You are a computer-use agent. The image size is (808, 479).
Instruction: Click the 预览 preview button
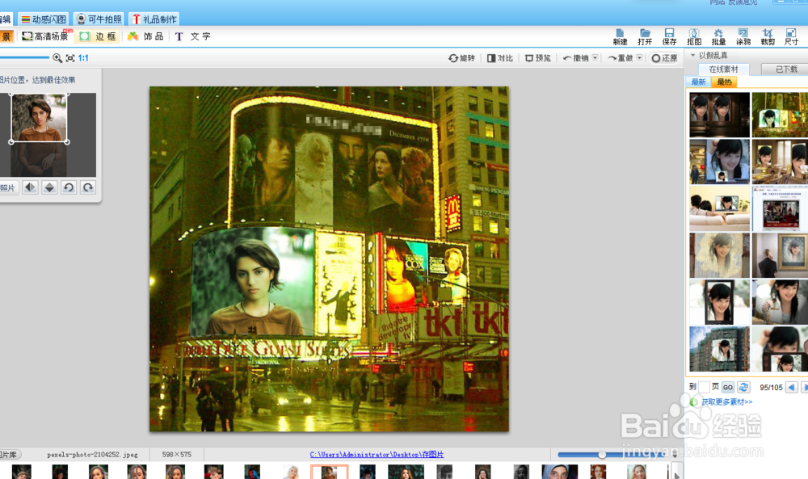538,58
